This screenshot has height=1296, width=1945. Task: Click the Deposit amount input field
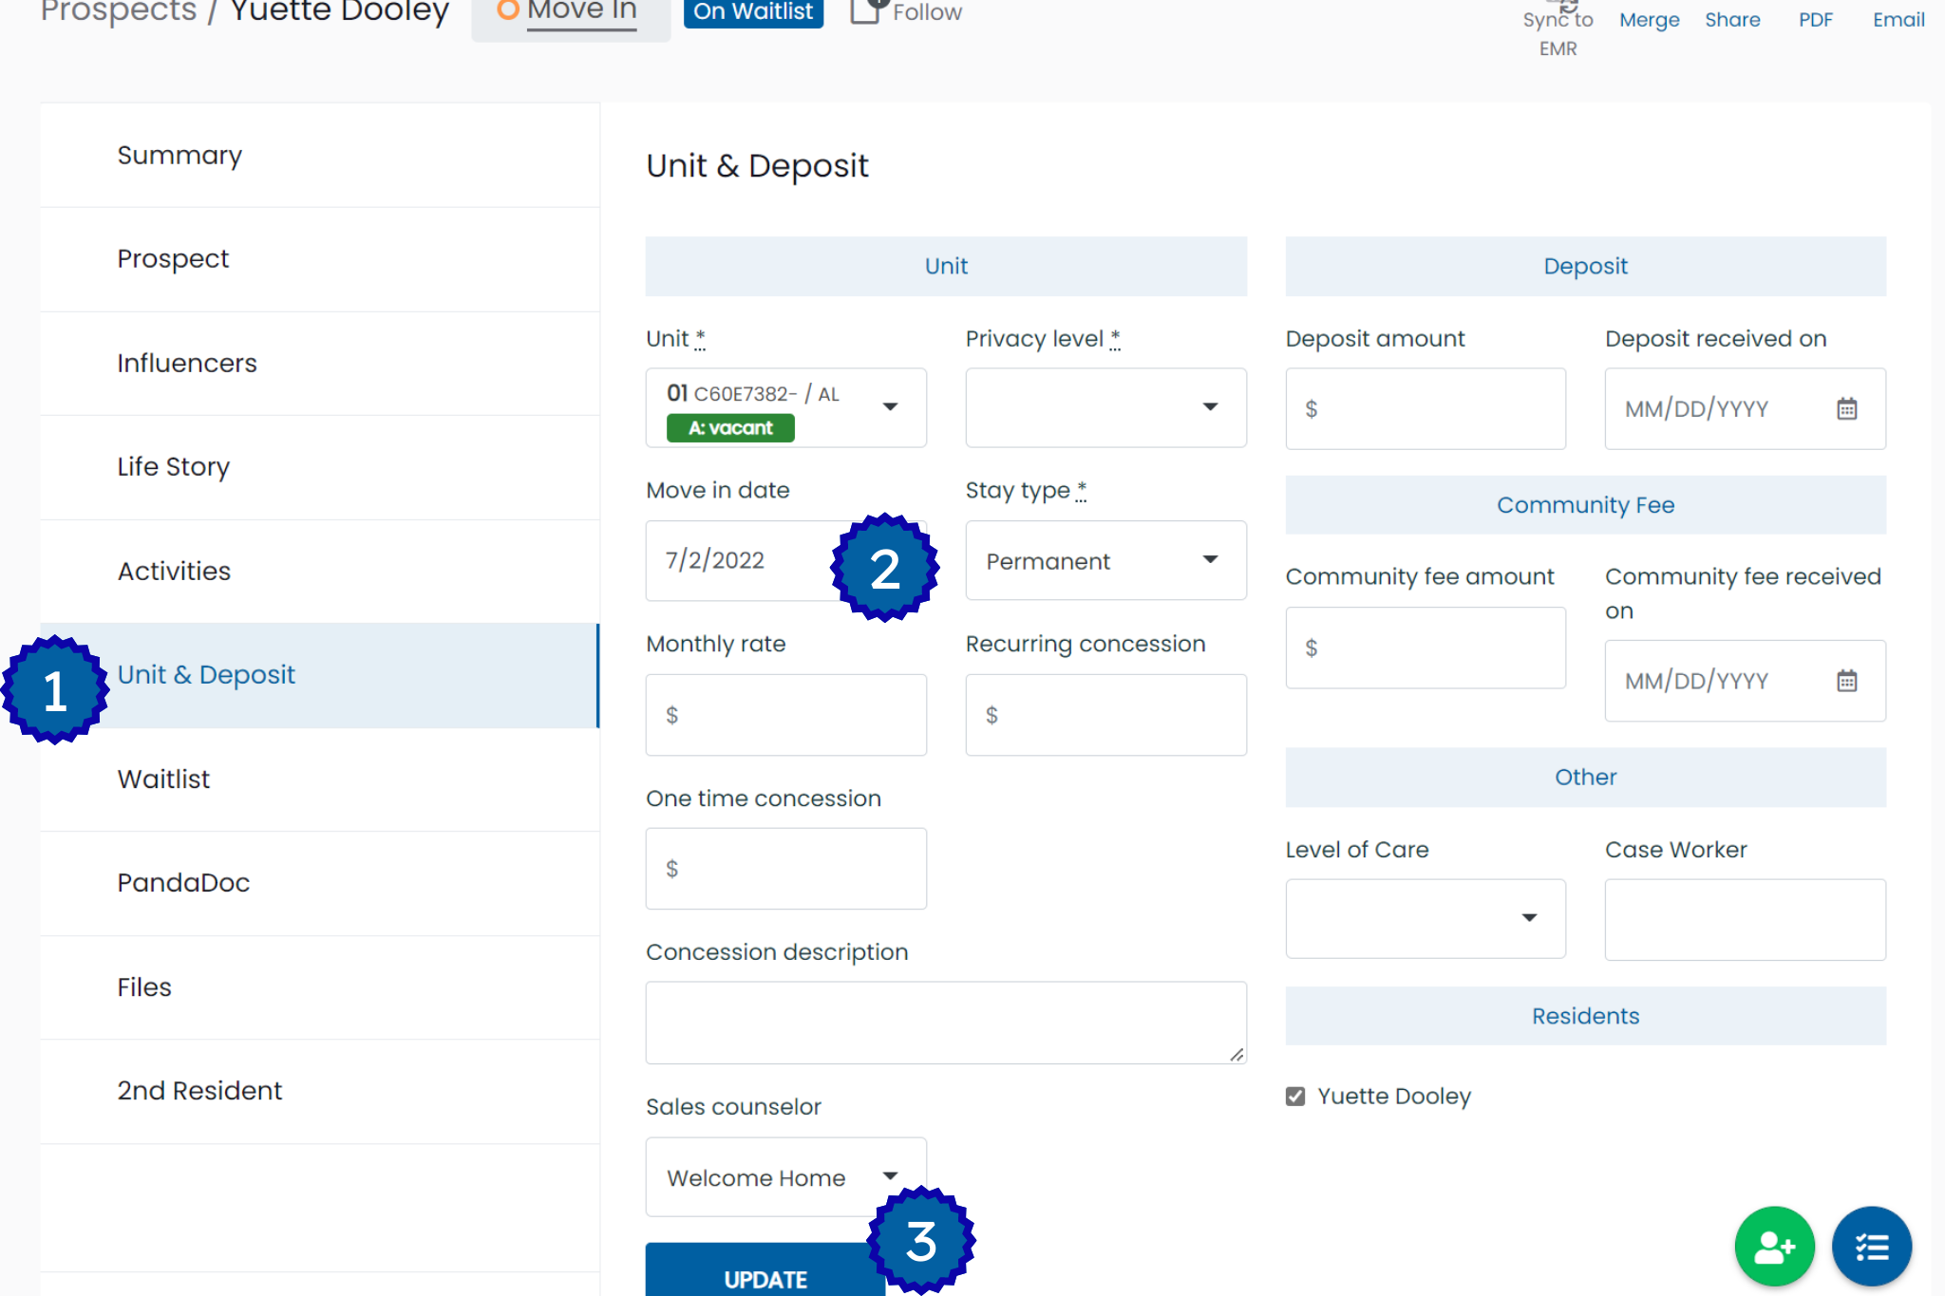coord(1425,409)
